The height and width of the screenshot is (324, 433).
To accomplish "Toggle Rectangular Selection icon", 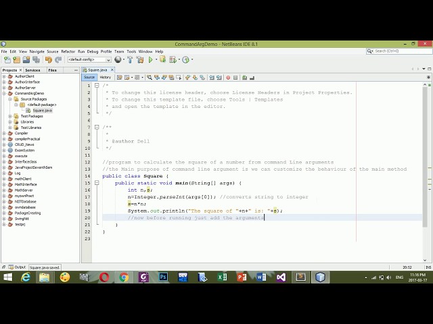I will pos(179,78).
